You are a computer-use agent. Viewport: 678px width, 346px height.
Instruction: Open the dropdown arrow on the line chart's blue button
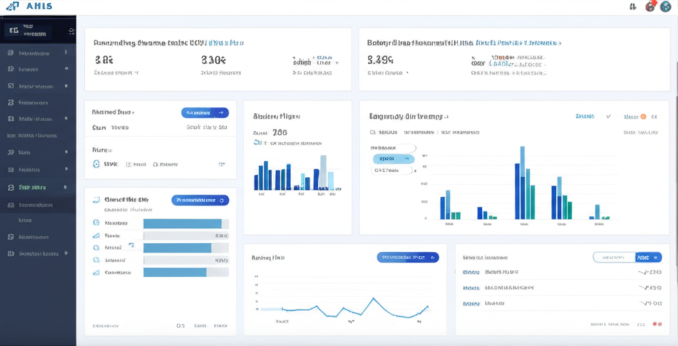pyautogui.click(x=434, y=257)
